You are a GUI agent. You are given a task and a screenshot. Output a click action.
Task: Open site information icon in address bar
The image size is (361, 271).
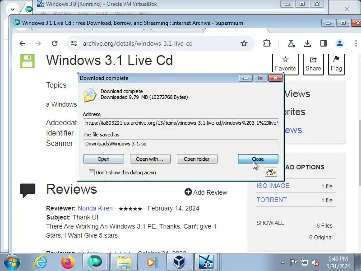(74, 43)
